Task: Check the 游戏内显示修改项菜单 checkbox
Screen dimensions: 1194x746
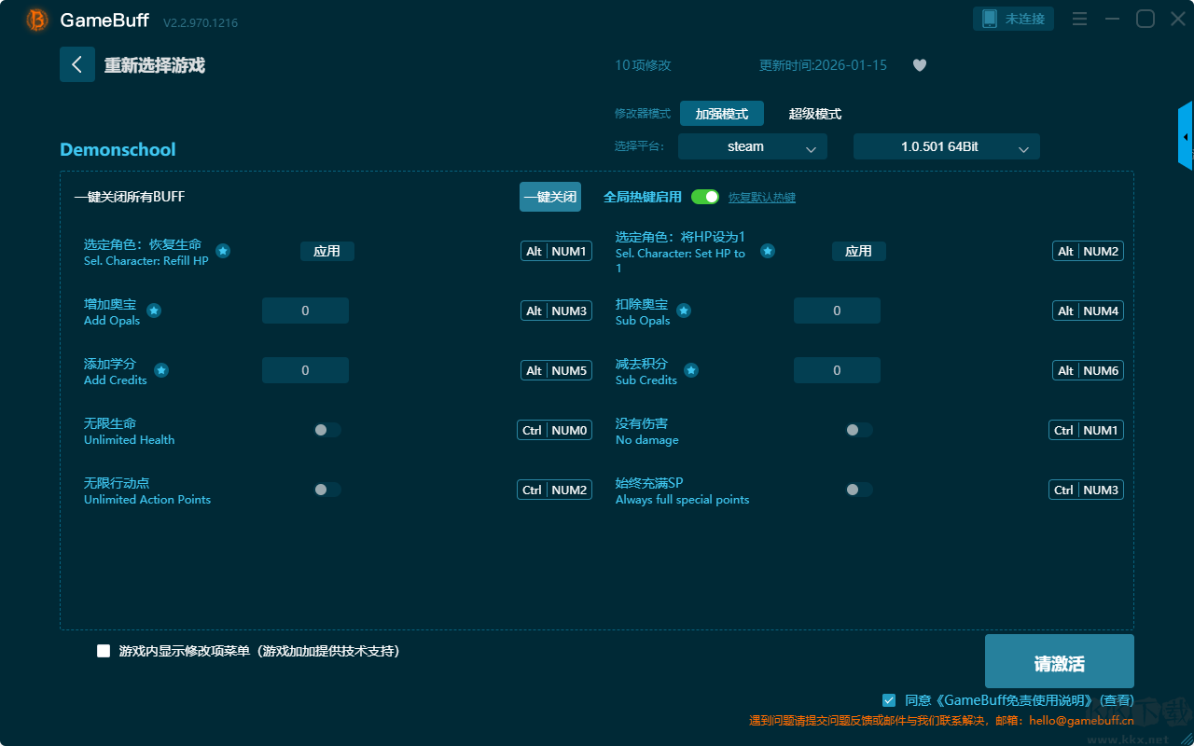Action: coord(104,651)
